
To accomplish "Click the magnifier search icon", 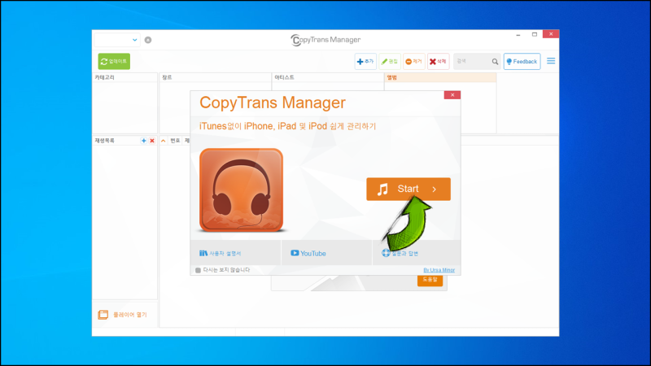I will 495,62.
